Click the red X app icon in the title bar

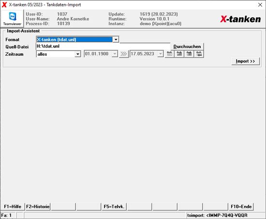pyautogui.click(x=4, y=5)
